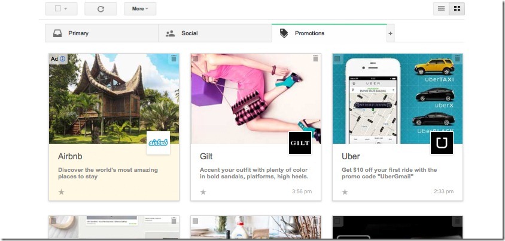505x241 pixels.
Task: Open the Airbnb card title
Action: point(70,157)
